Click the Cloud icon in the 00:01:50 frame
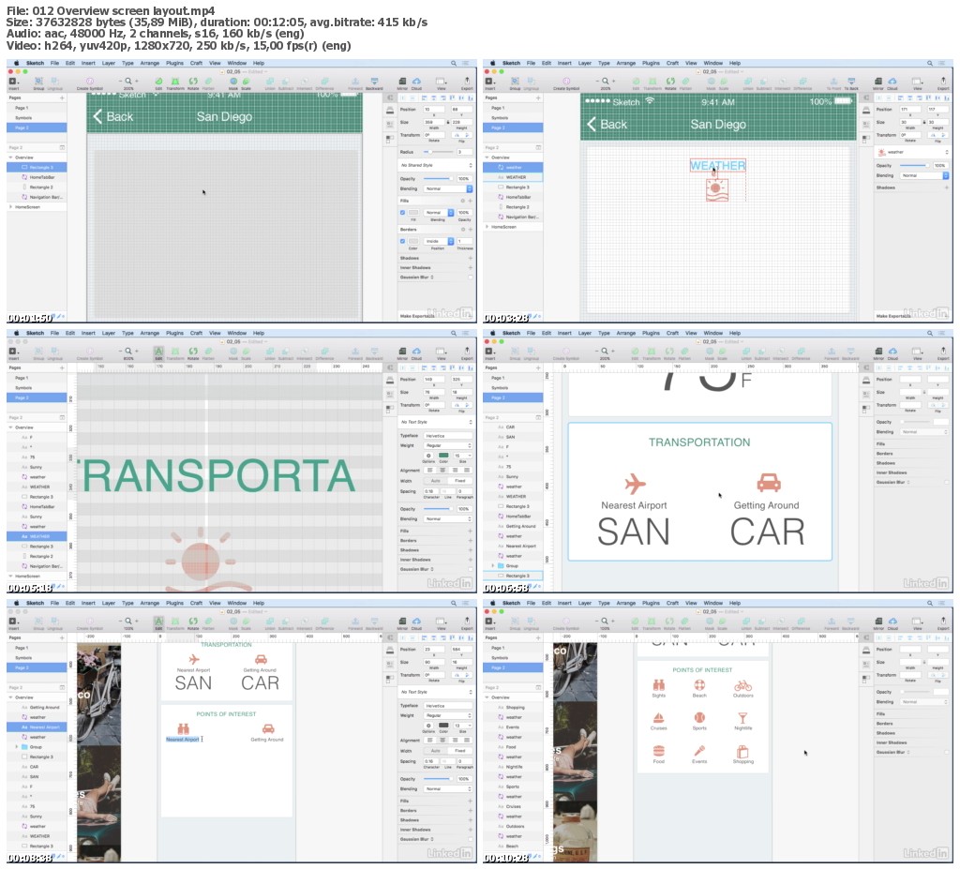 click(416, 82)
